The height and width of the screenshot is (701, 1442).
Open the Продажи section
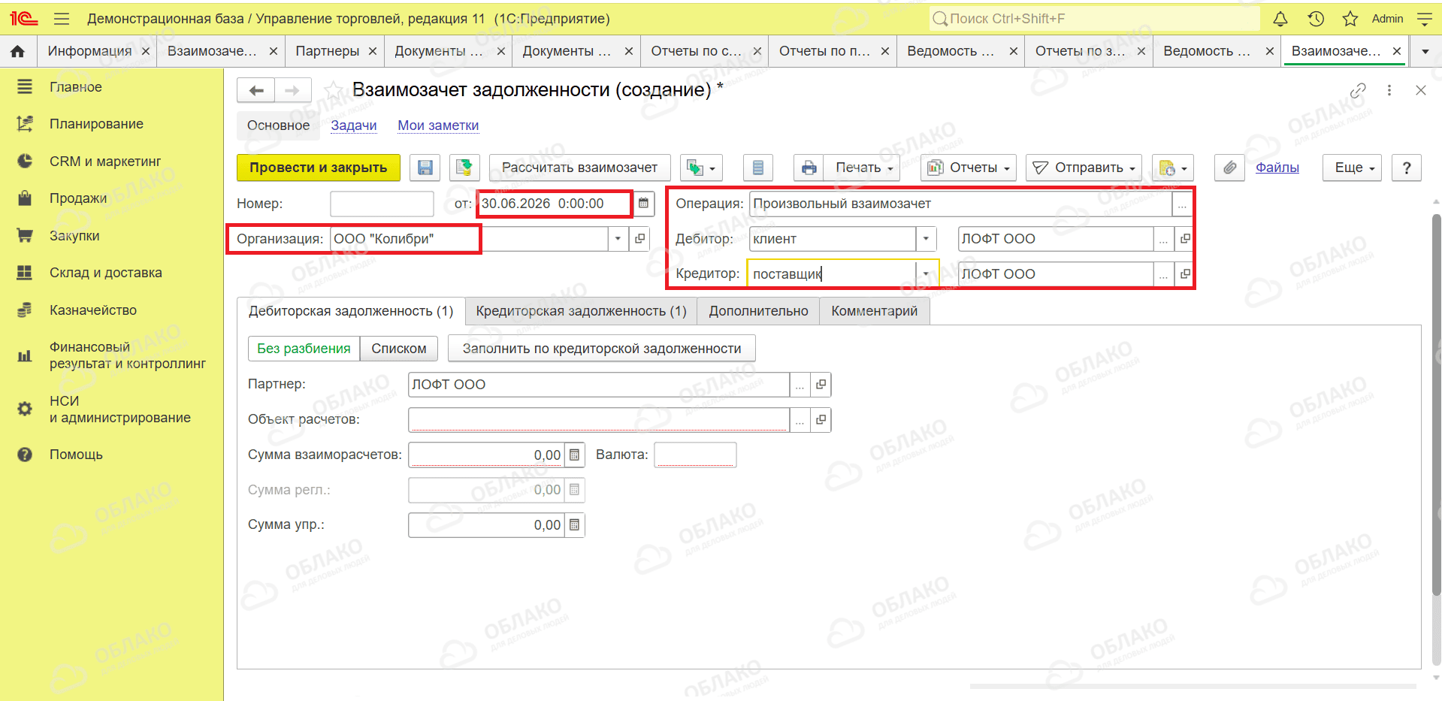(x=78, y=198)
